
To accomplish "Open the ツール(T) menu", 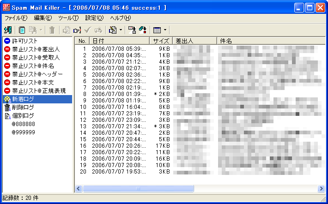I will [68, 18].
